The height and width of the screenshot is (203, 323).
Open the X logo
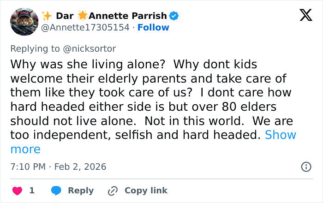point(305,16)
